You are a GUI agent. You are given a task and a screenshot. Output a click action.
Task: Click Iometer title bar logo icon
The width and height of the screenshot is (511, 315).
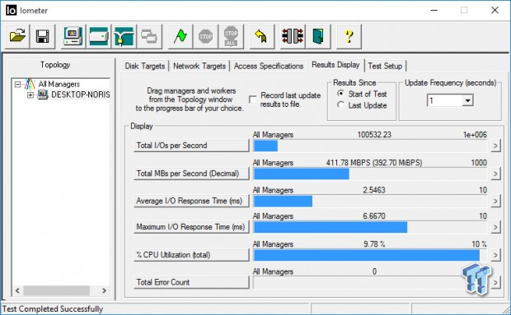[x=11, y=11]
